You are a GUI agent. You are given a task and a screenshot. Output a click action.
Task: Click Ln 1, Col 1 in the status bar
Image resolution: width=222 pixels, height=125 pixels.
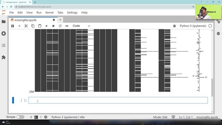(186, 117)
